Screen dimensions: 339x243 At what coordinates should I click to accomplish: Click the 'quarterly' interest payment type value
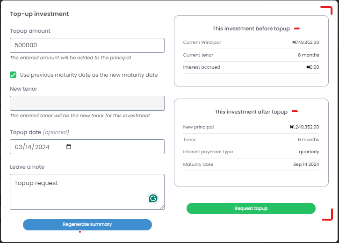[309, 152]
